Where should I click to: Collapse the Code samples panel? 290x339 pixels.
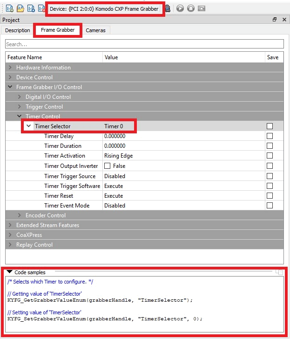pos(9,272)
